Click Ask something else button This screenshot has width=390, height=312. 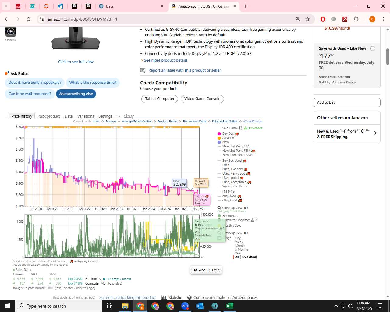click(76, 94)
